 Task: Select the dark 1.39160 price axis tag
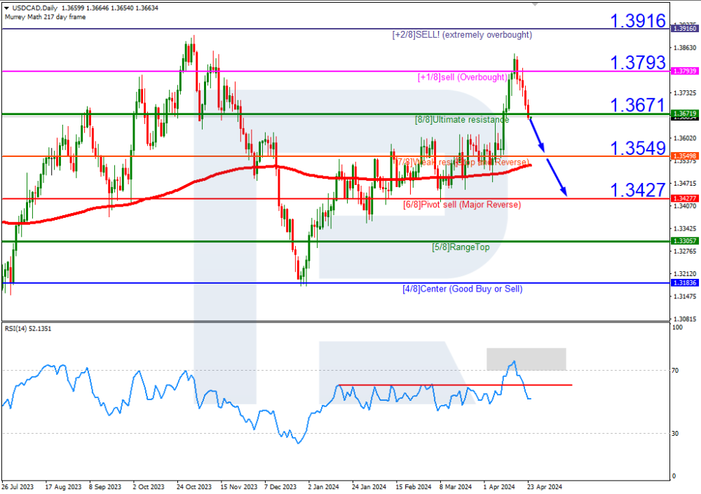[683, 29]
